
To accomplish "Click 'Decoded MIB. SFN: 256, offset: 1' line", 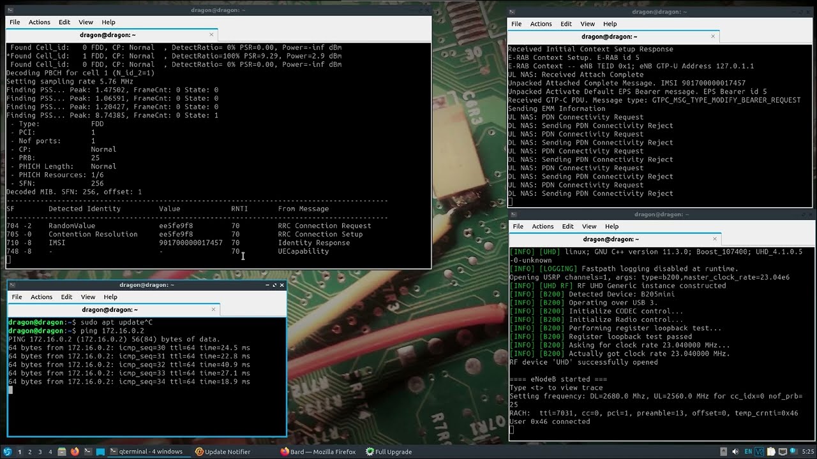I will 74,192.
